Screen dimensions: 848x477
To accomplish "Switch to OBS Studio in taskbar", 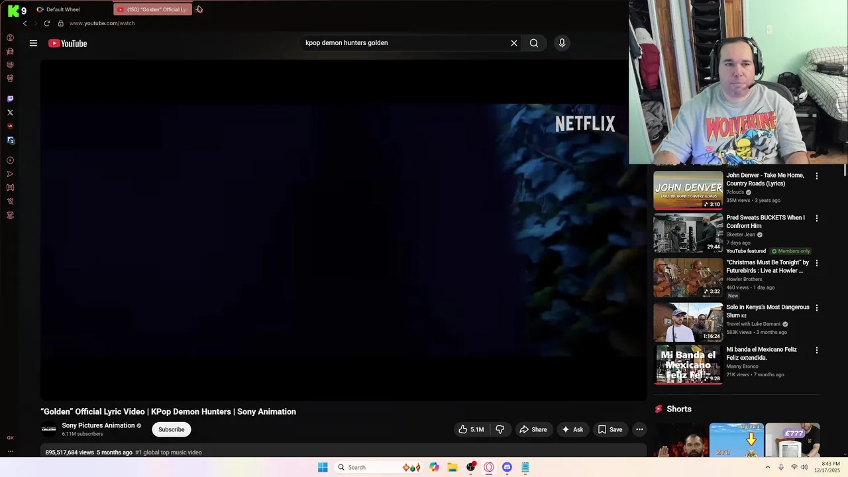I will click(470, 467).
